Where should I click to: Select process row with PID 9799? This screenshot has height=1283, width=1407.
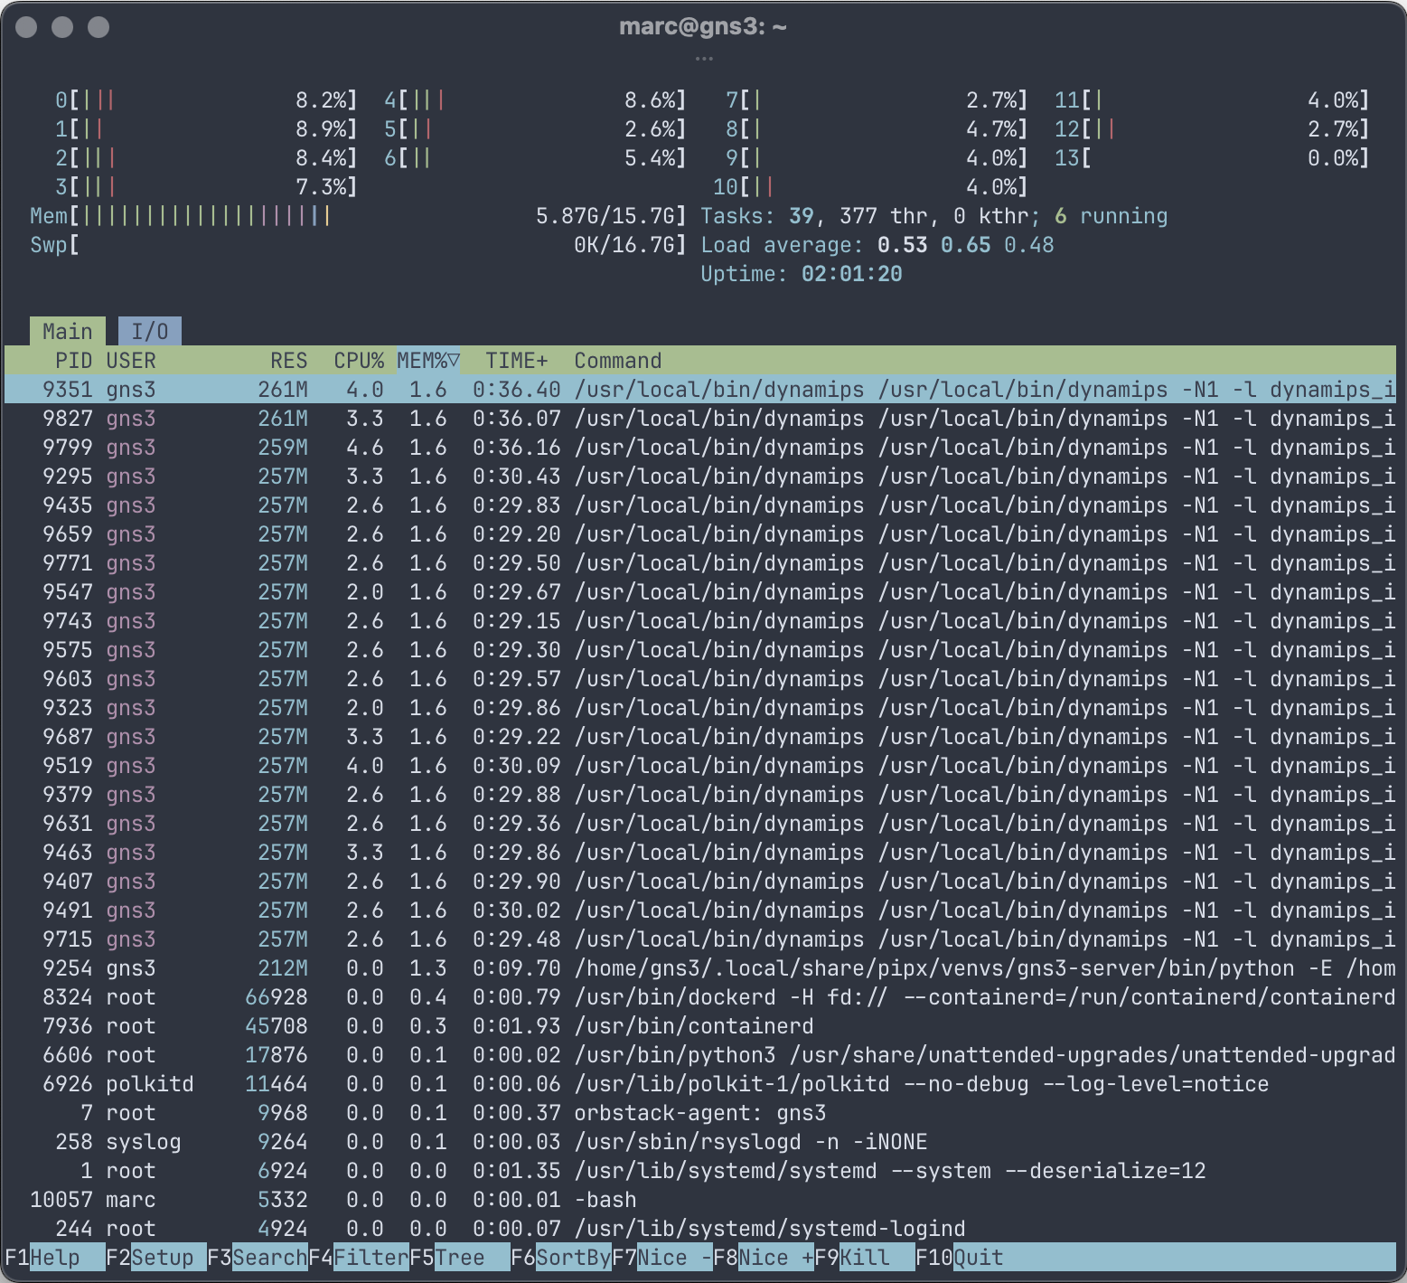pyautogui.click(x=700, y=447)
